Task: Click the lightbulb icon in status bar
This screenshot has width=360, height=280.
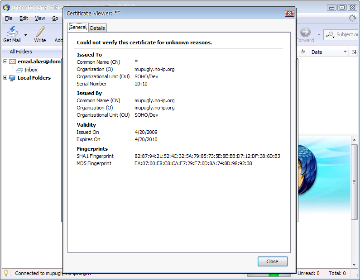Action: [6, 273]
